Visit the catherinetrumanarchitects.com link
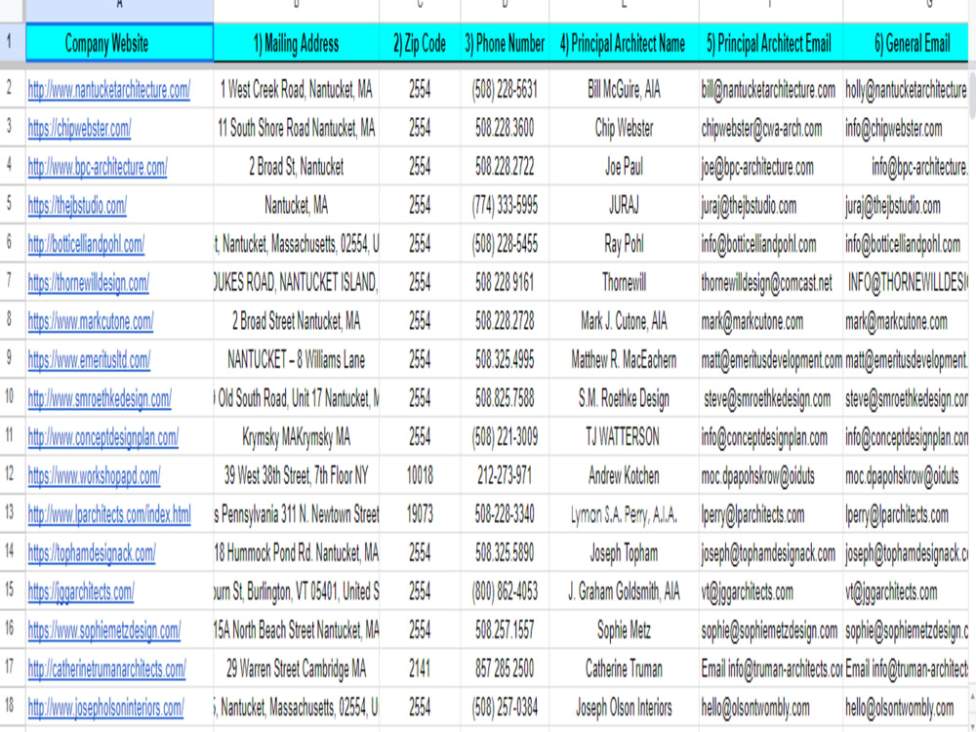 point(107,670)
